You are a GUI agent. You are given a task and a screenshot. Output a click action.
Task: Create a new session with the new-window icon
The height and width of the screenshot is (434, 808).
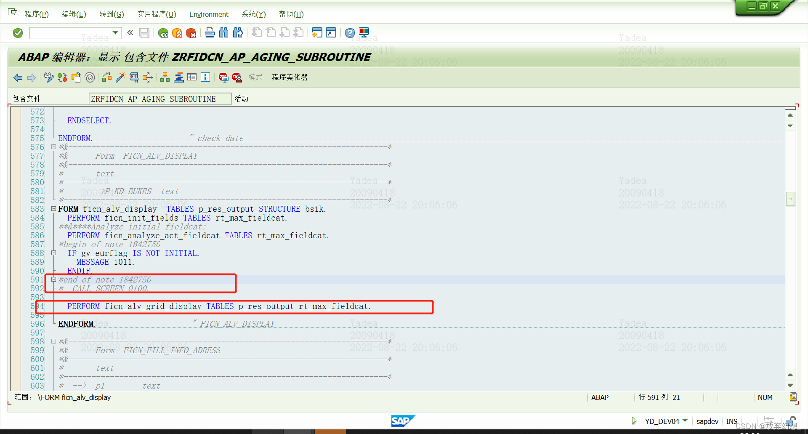pyautogui.click(x=317, y=32)
